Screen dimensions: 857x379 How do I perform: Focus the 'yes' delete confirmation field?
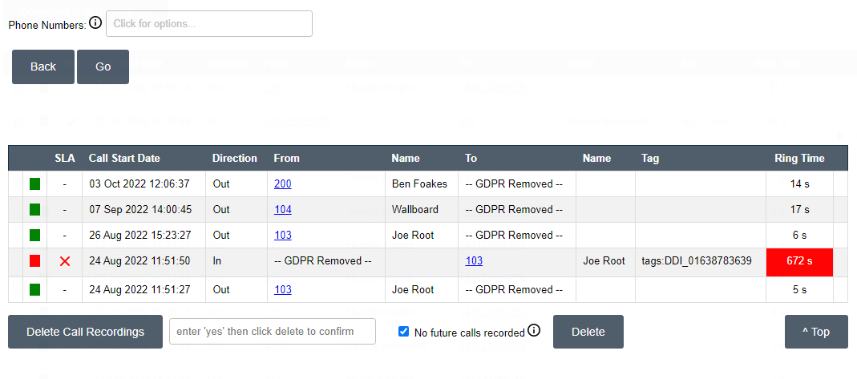point(272,332)
